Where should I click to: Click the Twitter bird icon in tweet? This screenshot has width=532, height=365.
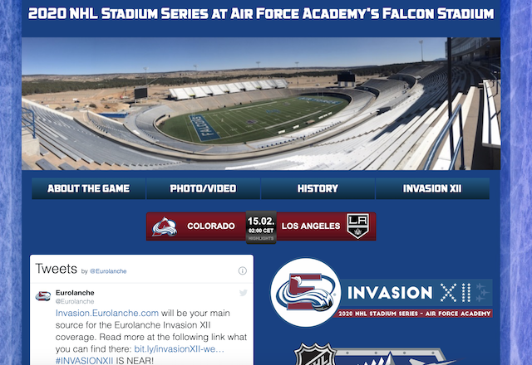coord(243,293)
